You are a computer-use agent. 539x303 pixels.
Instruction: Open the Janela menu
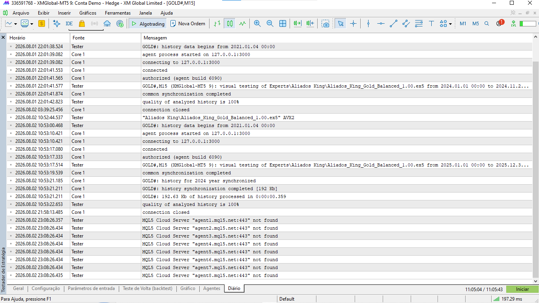pos(146,13)
